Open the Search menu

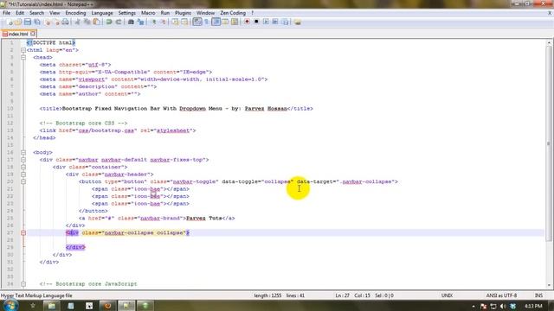point(36,13)
